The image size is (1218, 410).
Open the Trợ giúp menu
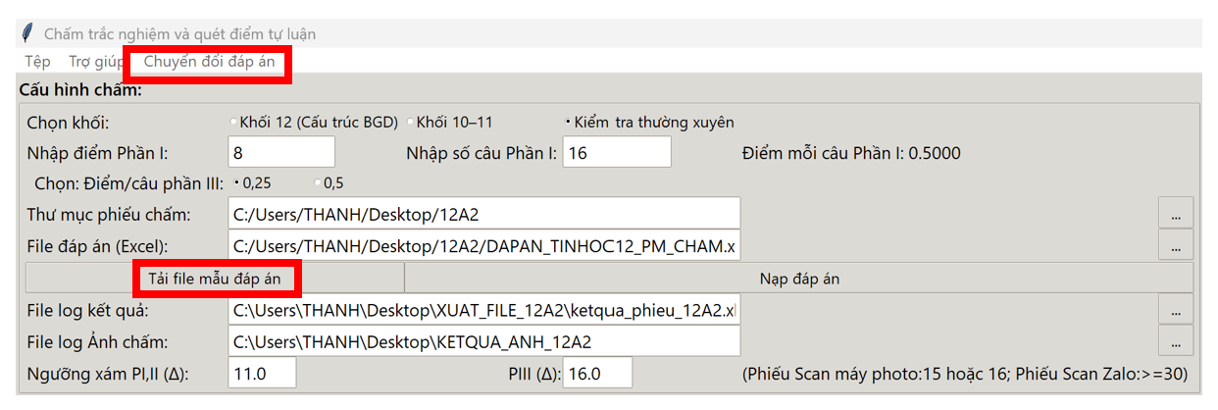96,61
